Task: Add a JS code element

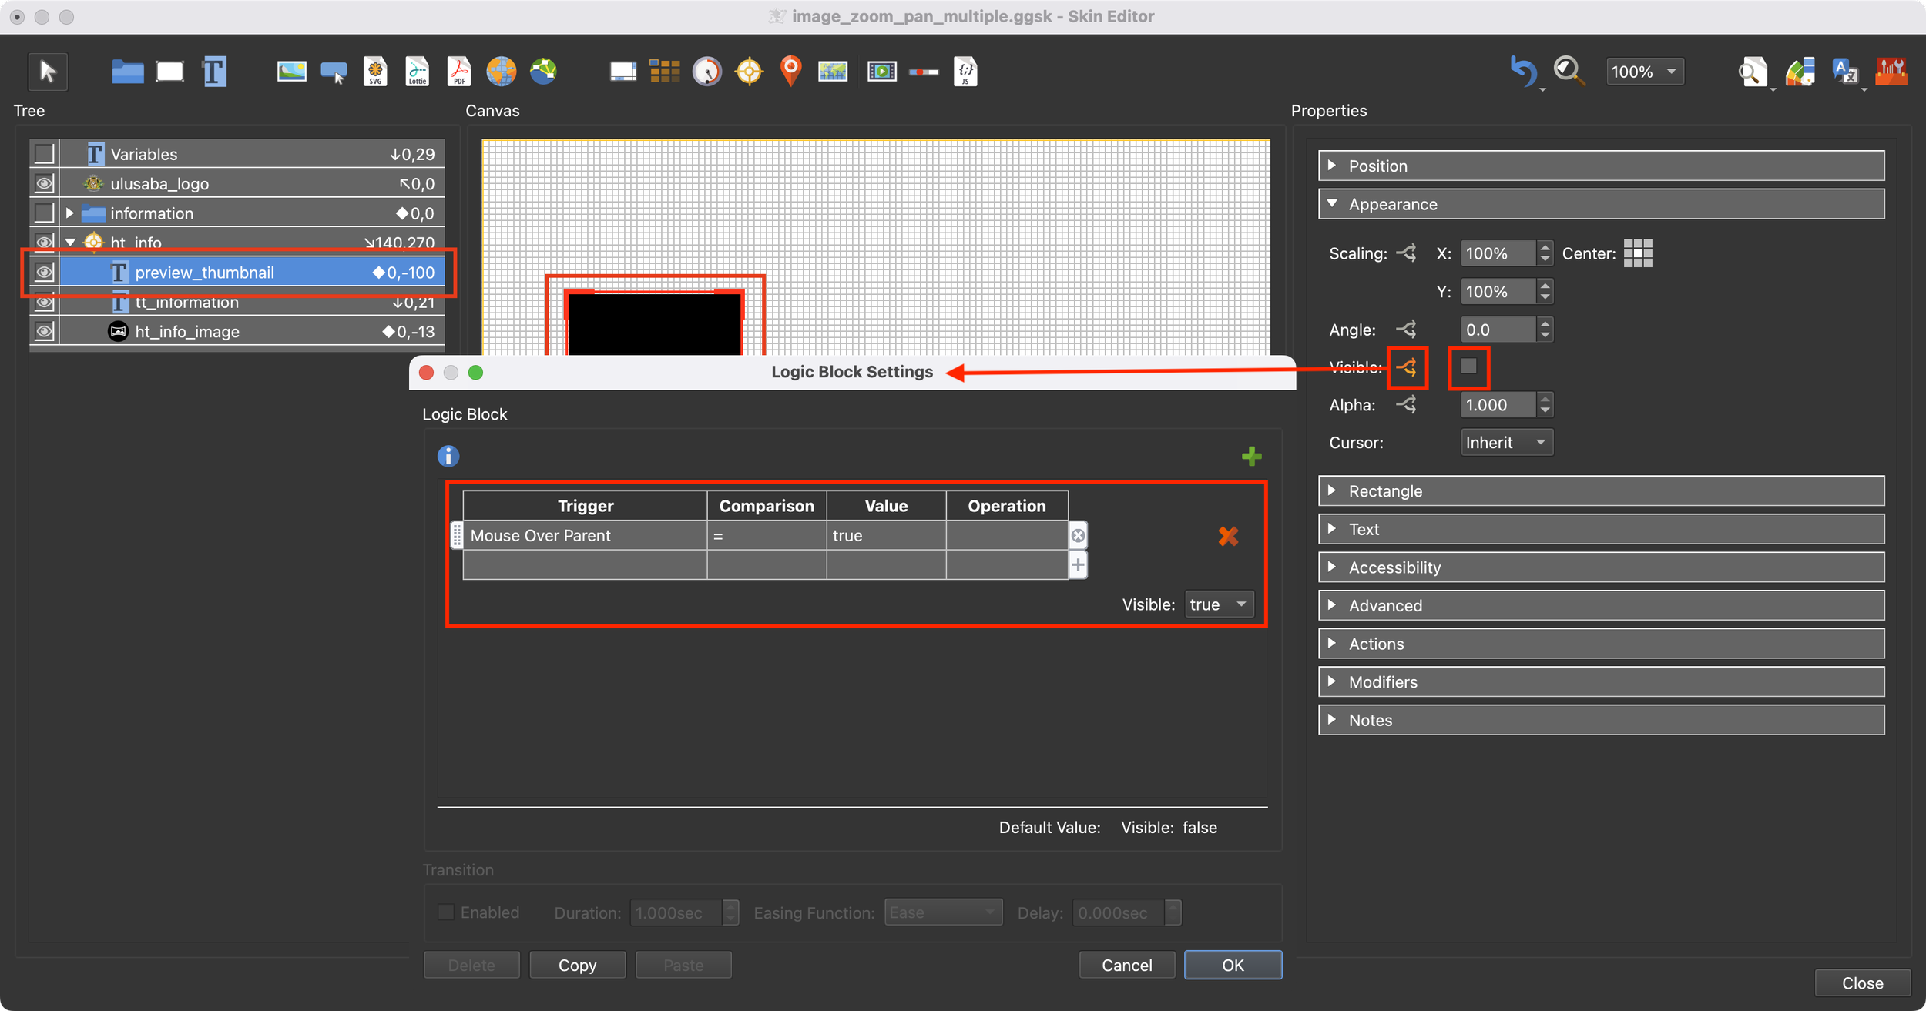Action: [965, 72]
